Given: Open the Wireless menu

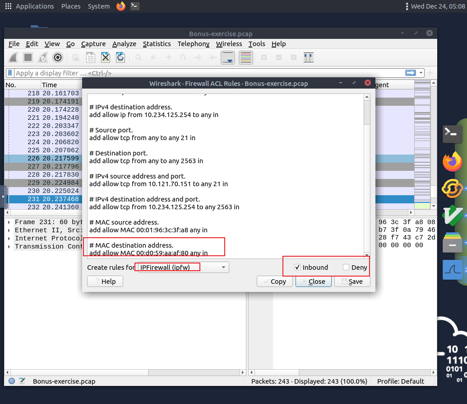Looking at the screenshot, I should point(229,44).
